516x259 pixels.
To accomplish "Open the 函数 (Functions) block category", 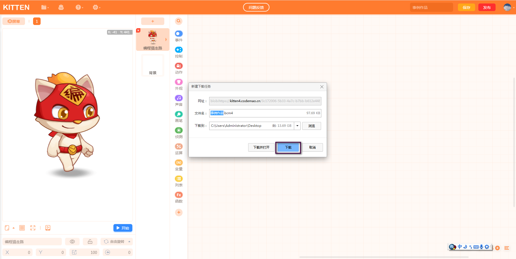I will [x=179, y=197].
